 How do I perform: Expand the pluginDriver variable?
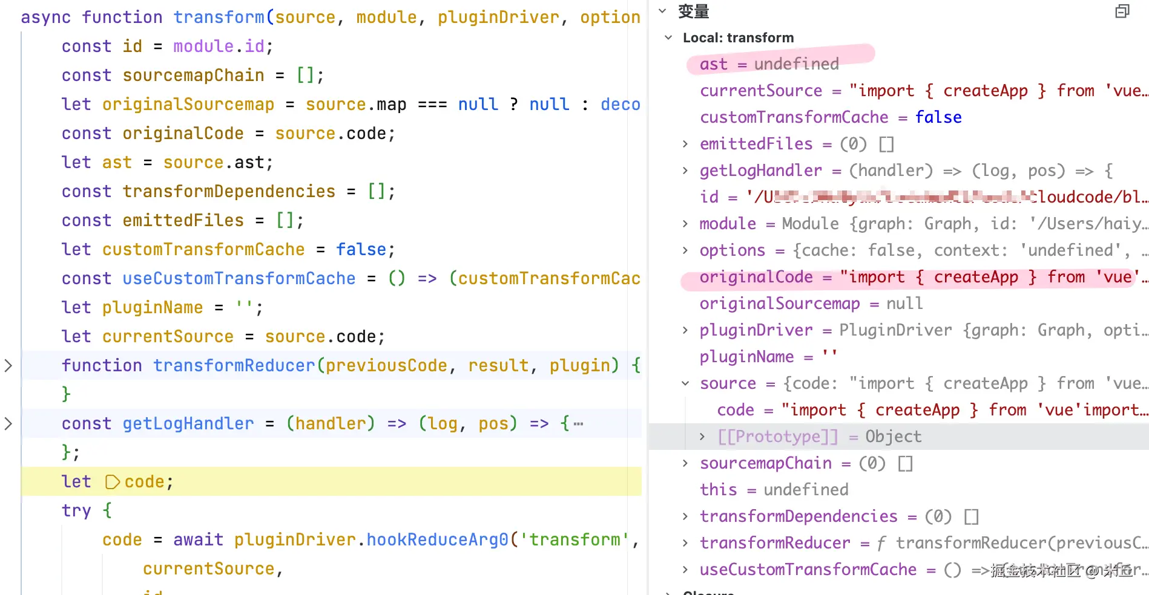tap(685, 330)
